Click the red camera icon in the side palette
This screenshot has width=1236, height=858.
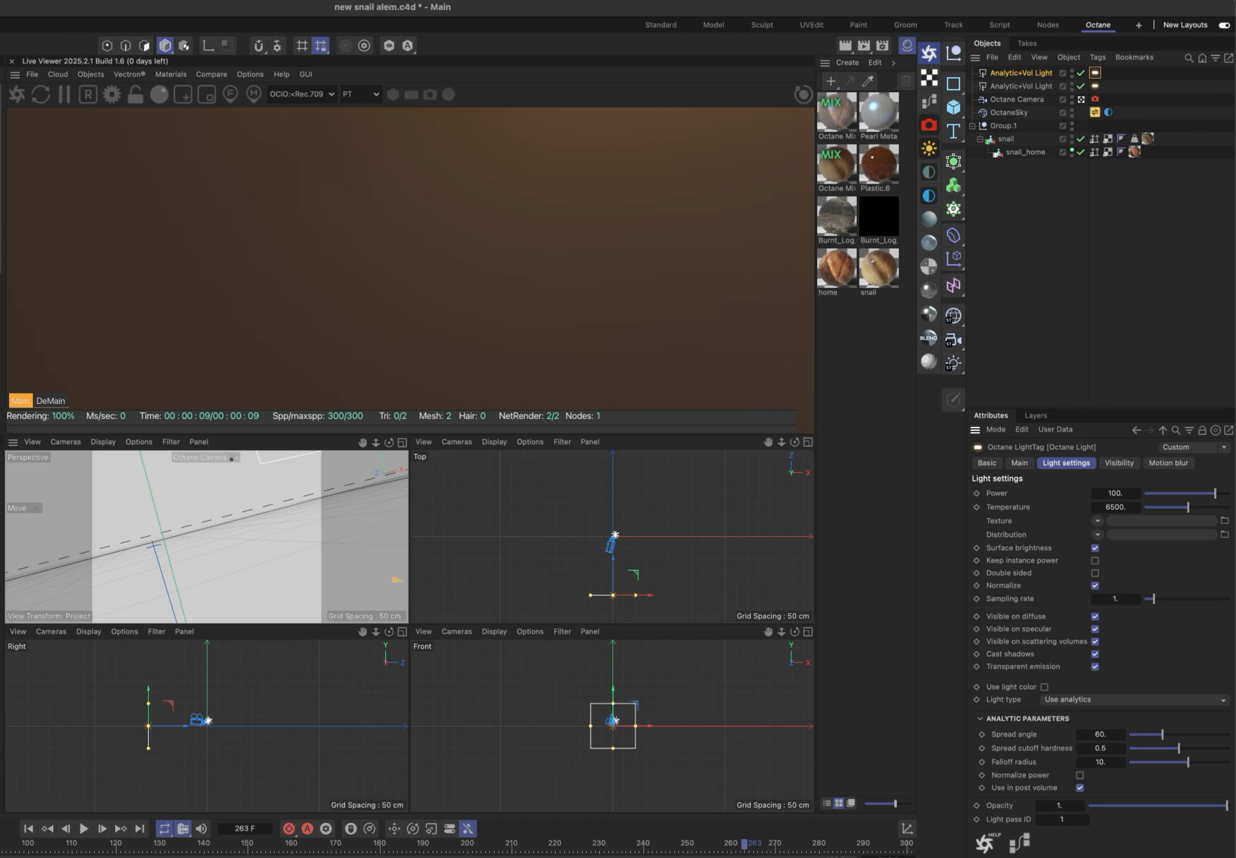click(x=928, y=125)
